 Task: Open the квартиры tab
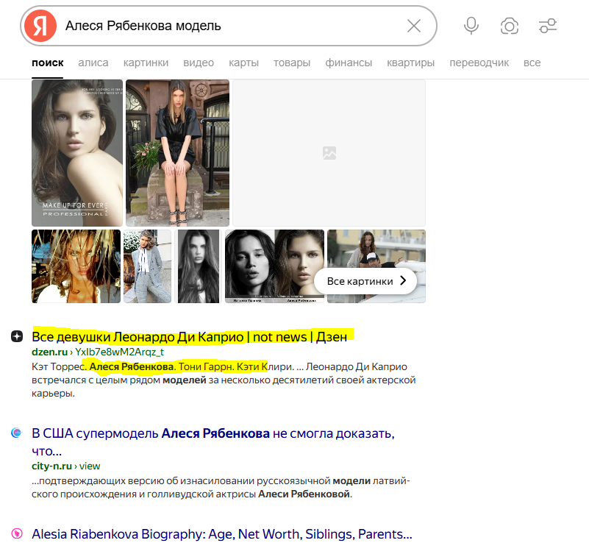point(410,63)
